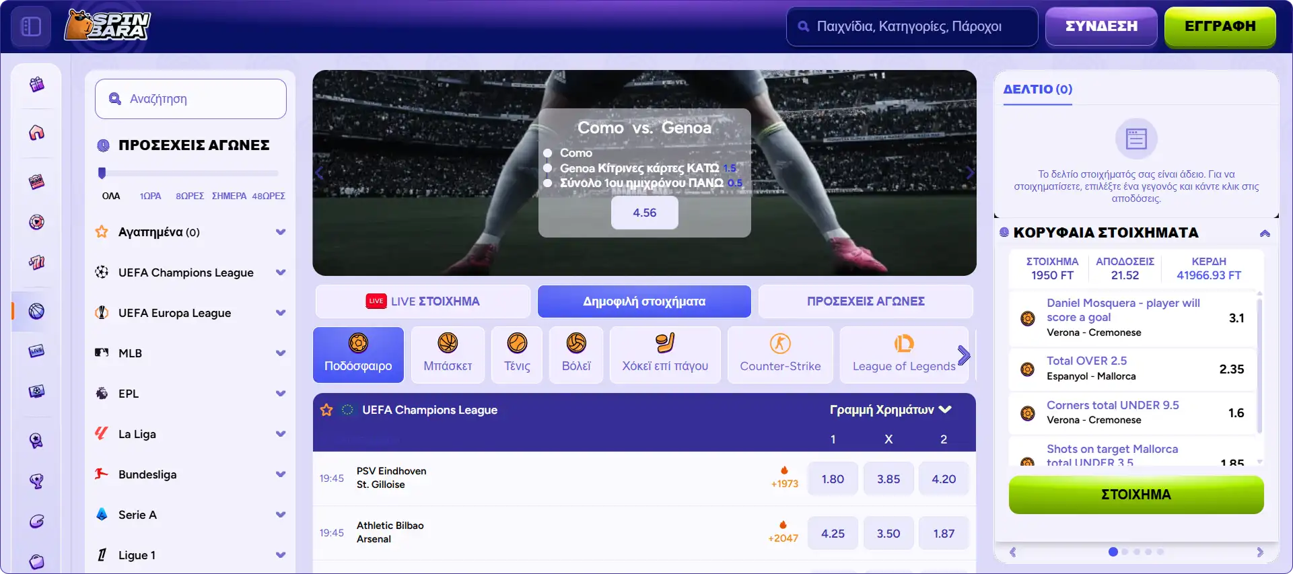Viewport: 1293px width, 574px height.
Task: Open the Γραμμή Χρημάτων market dropdown
Action: point(890,410)
